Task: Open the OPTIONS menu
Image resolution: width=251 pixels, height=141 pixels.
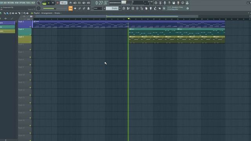Action: (22, 3)
